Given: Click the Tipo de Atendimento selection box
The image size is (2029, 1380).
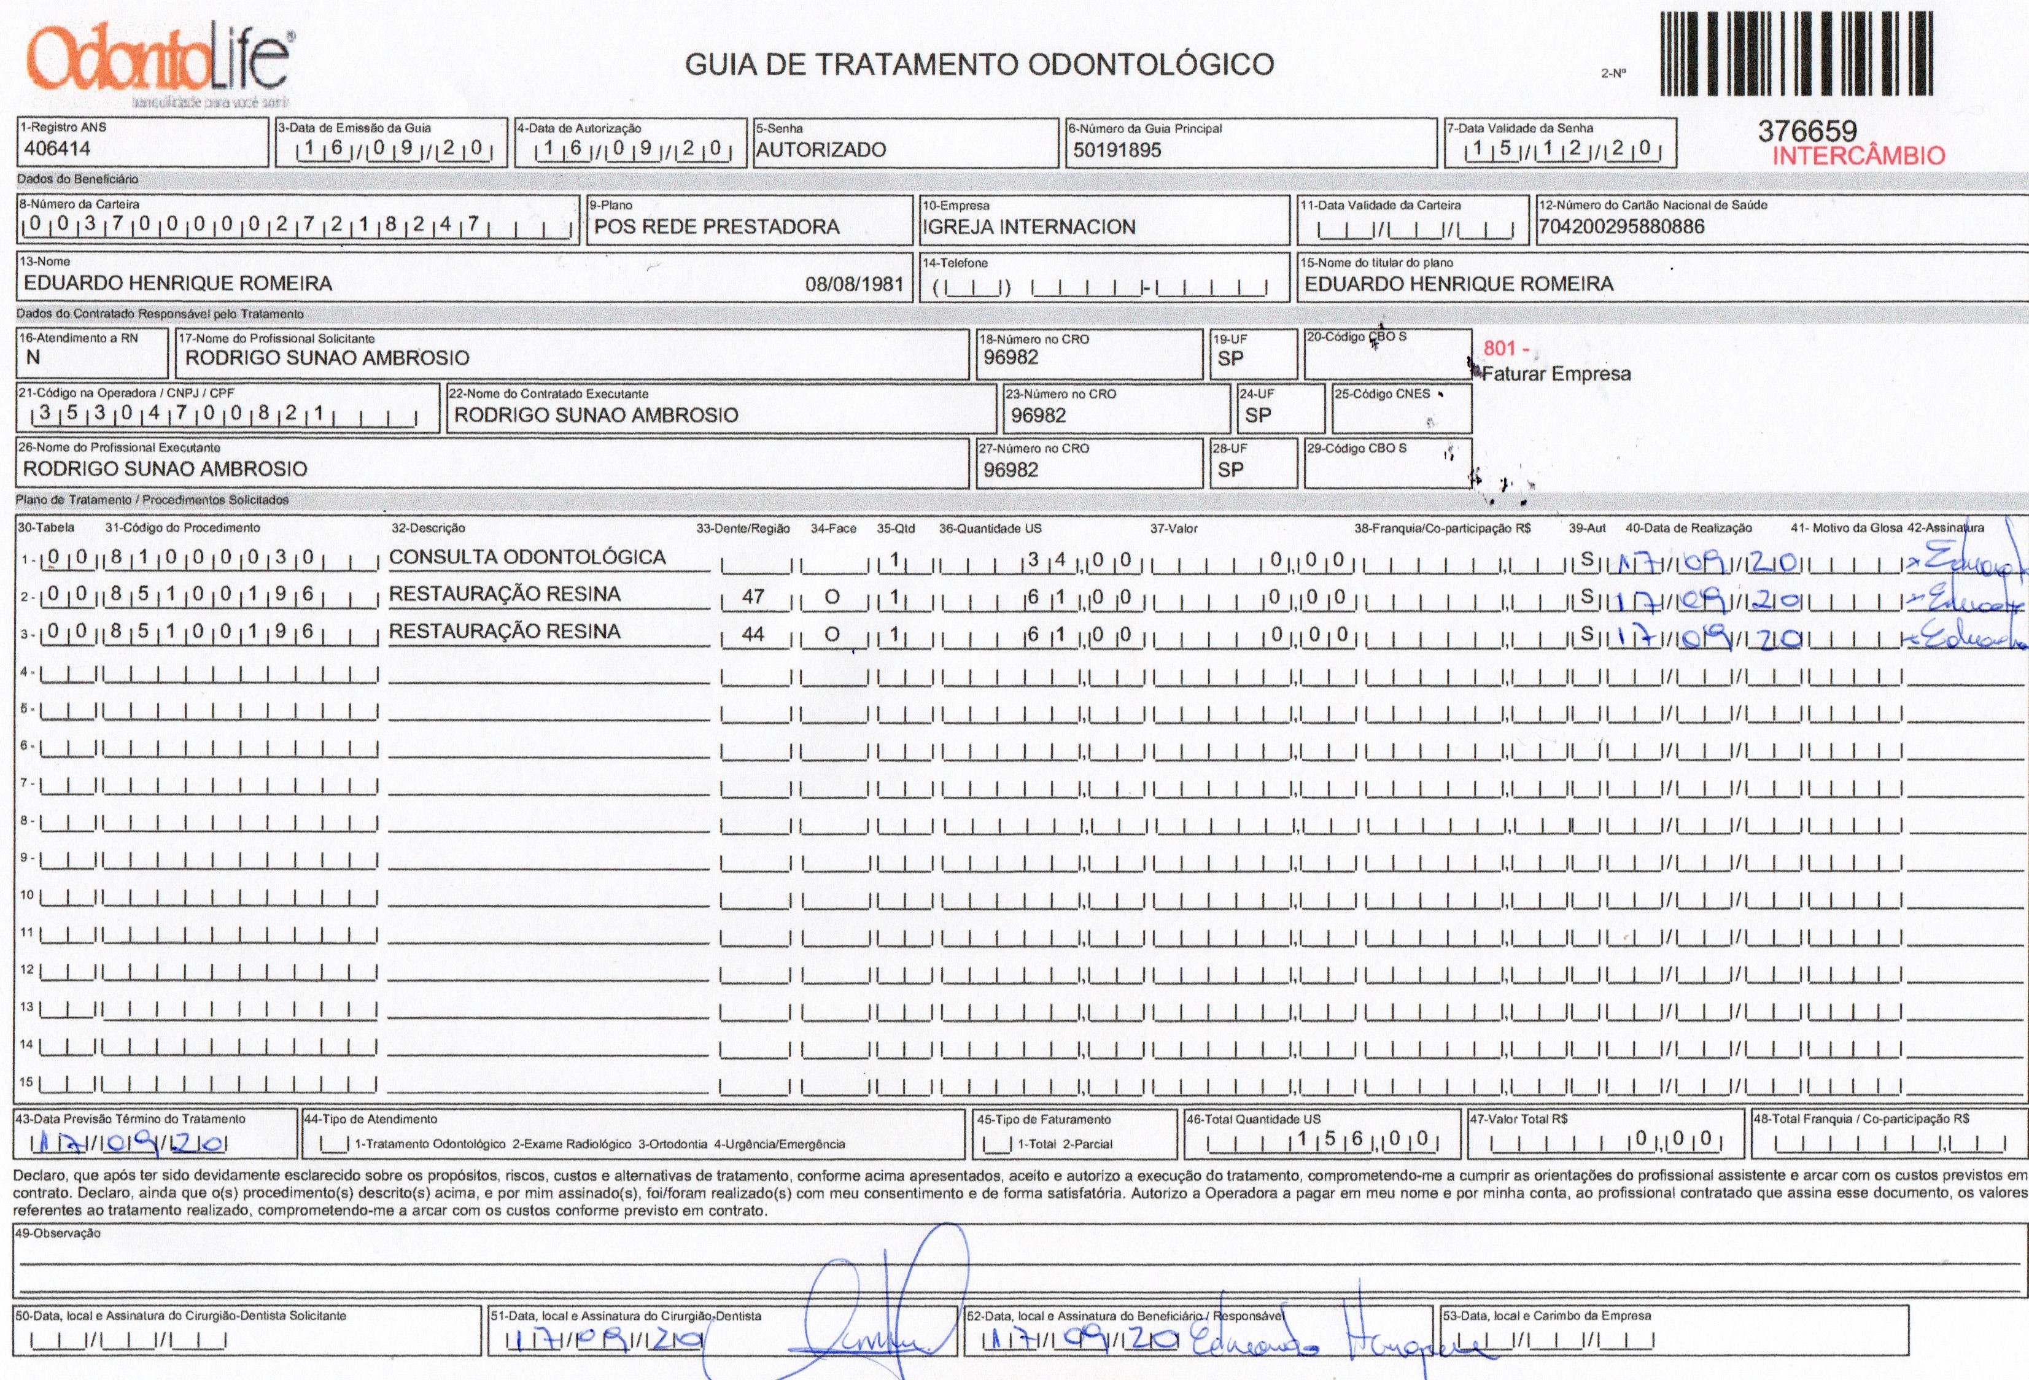Looking at the screenshot, I should [335, 1144].
